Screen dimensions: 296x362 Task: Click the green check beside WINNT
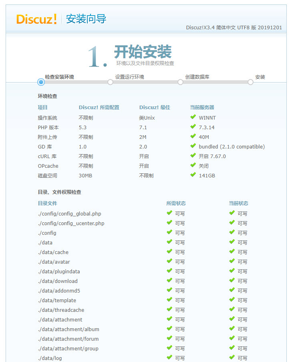193,117
